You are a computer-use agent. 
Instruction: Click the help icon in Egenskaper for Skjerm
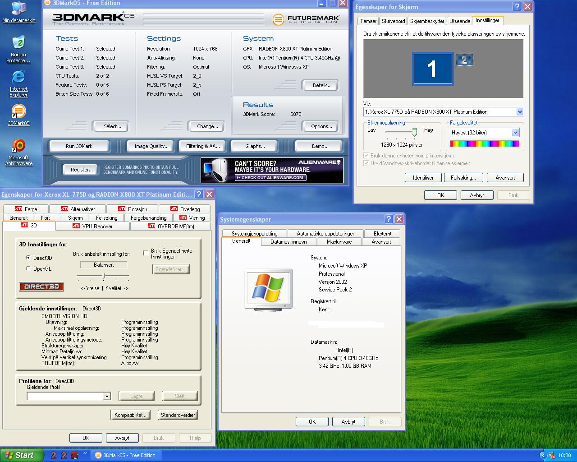tap(517, 7)
